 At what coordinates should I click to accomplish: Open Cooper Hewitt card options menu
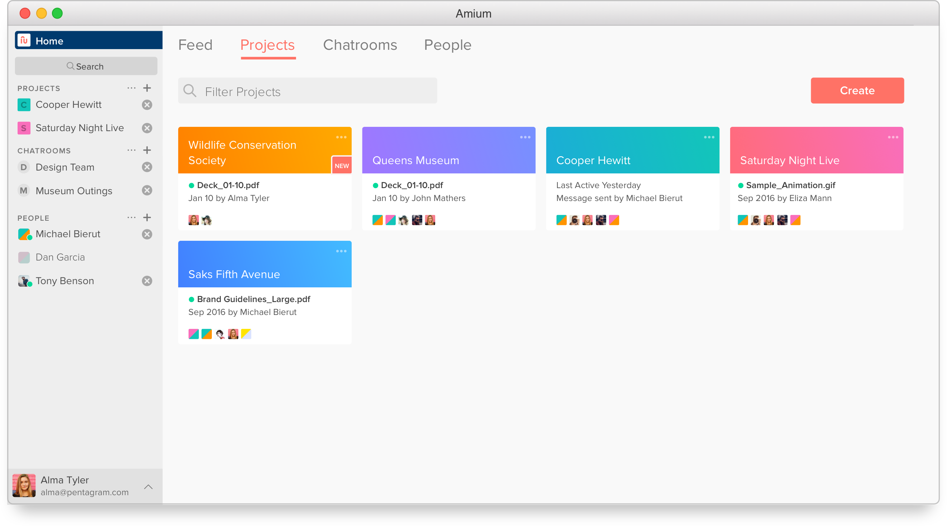click(709, 137)
